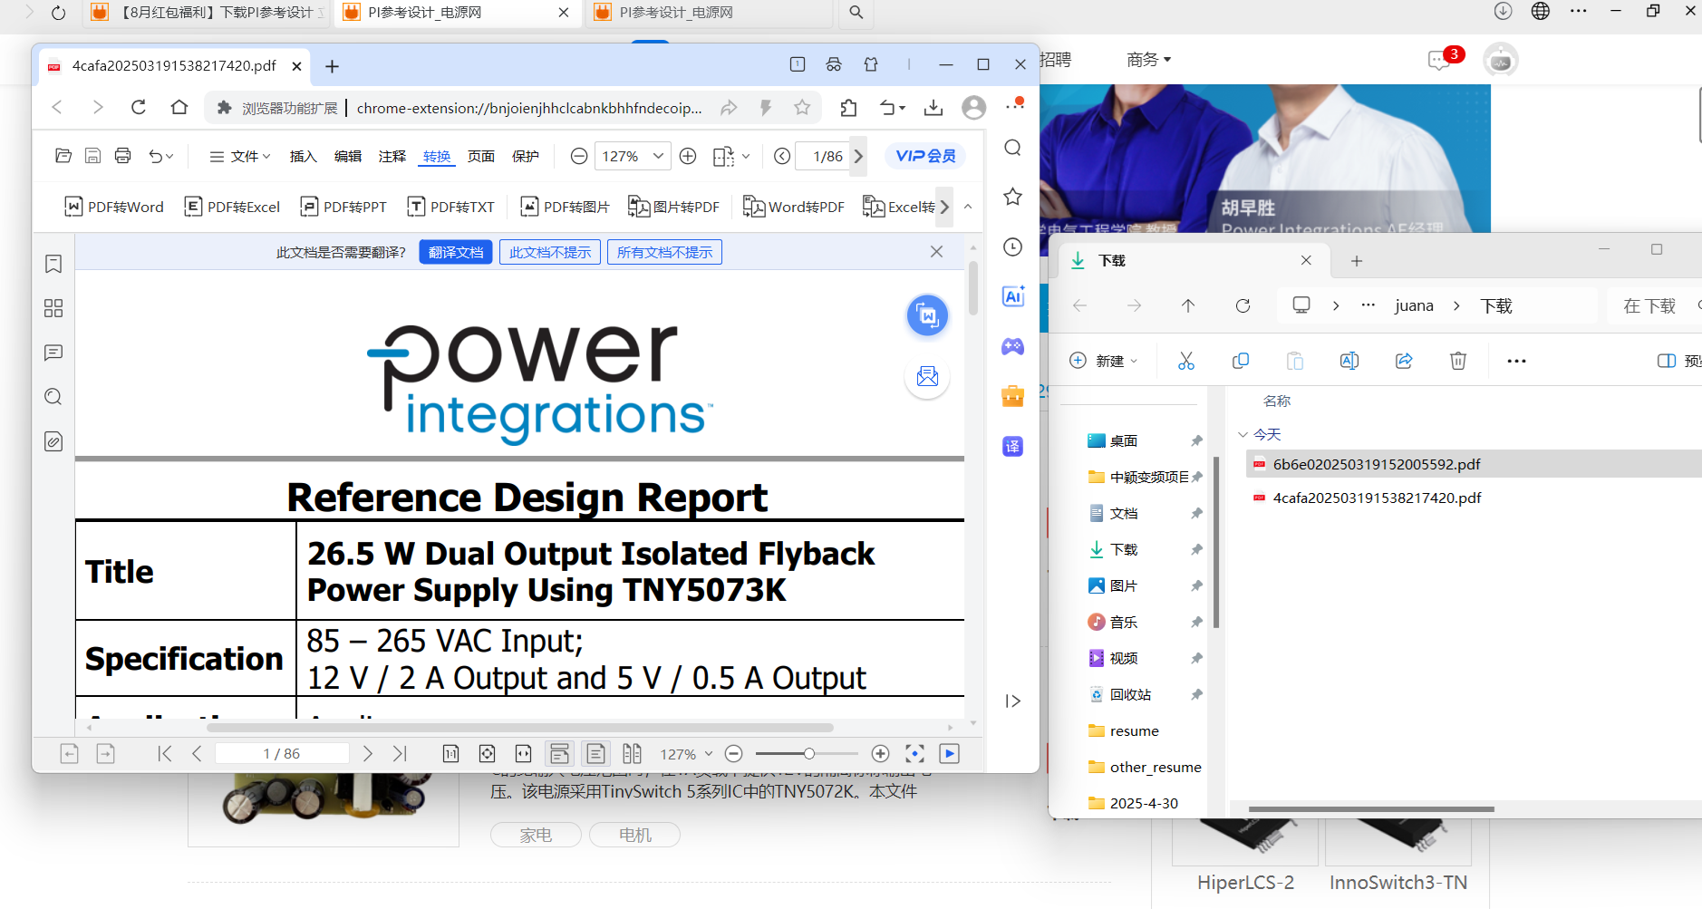Choose PDF to image conversion
Viewport: 1702px width, 909px height.
[x=565, y=207]
